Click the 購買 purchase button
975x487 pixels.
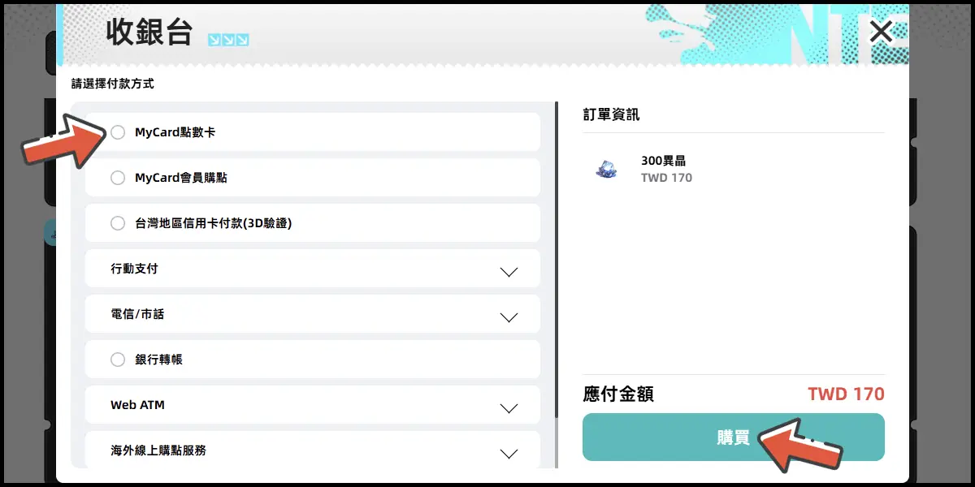[733, 437]
